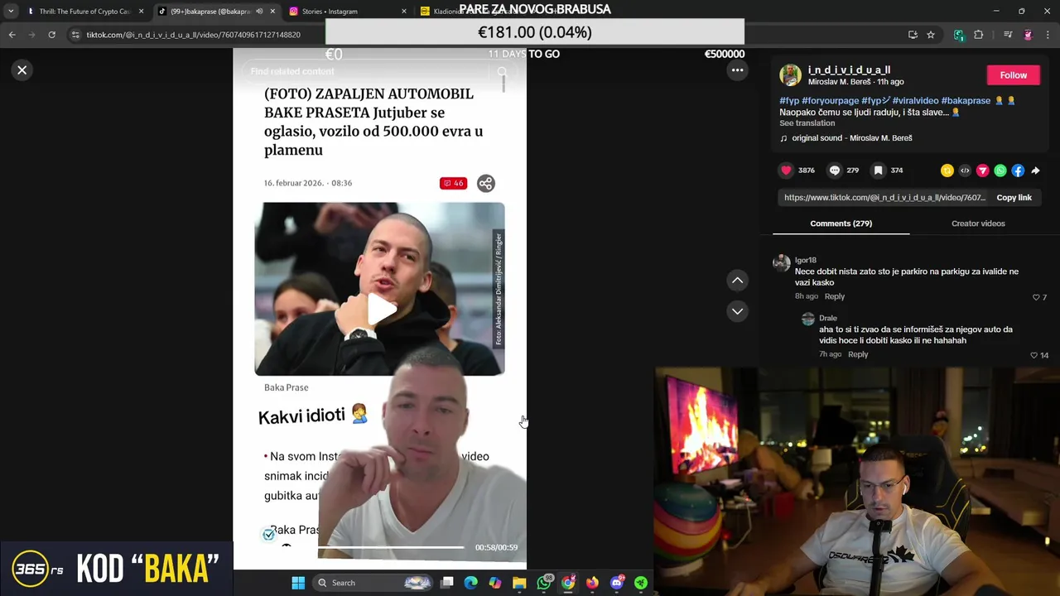The image size is (1060, 596).
Task: Bookmark this page with star icon
Action: [931, 35]
